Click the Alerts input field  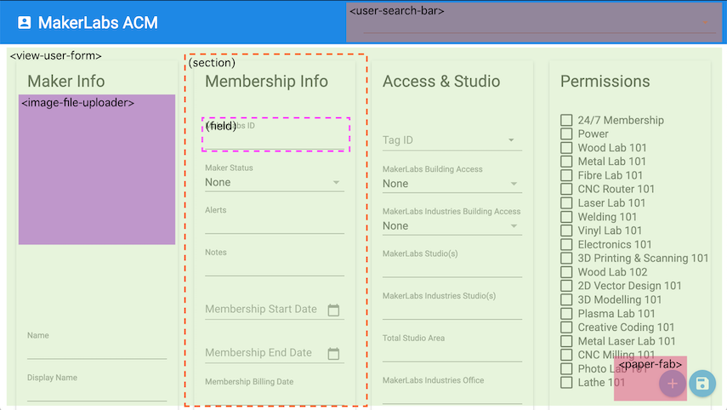coord(275,220)
